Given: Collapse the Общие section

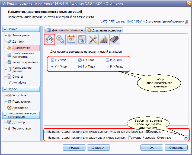Looking at the screenshot, I should pos(5,29).
